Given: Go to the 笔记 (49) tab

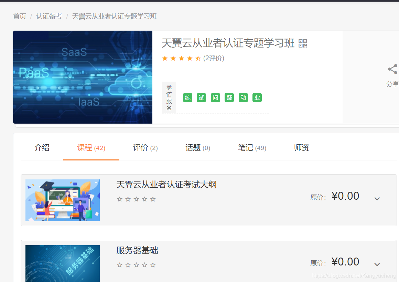Looking at the screenshot, I should pos(252,148).
